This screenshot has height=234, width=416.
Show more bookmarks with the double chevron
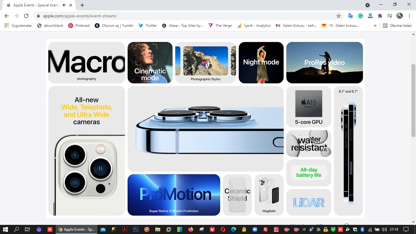[x=375, y=26]
